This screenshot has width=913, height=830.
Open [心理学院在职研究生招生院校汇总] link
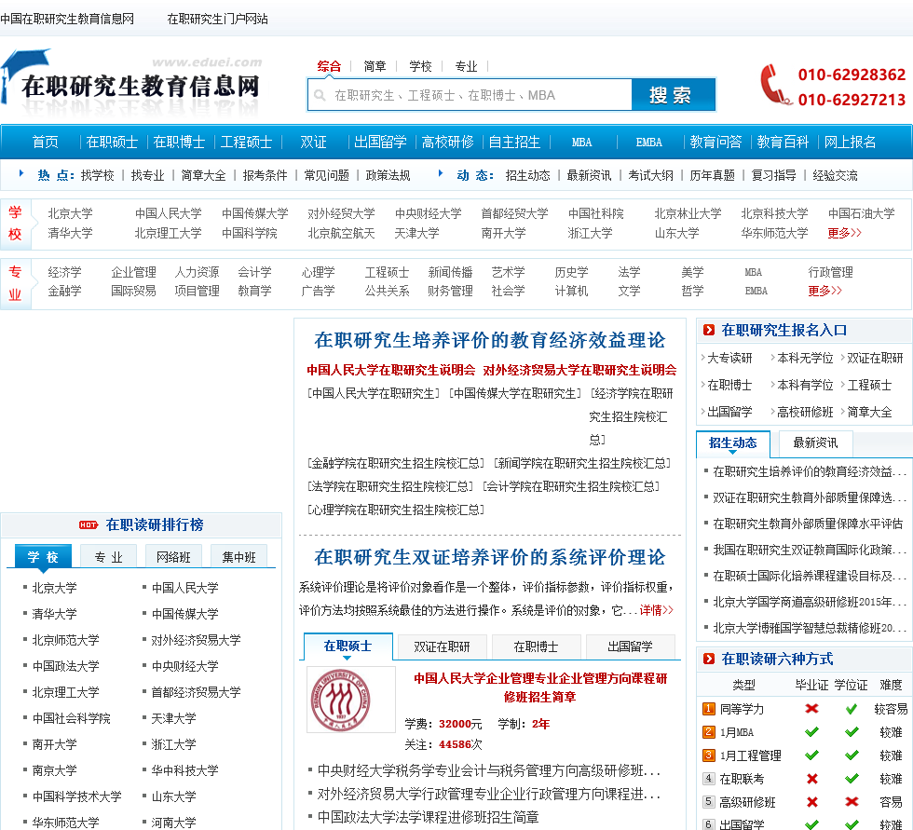pos(396,510)
